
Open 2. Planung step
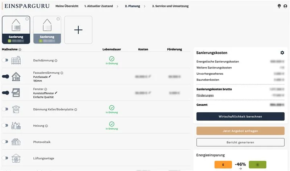coord(132,6)
